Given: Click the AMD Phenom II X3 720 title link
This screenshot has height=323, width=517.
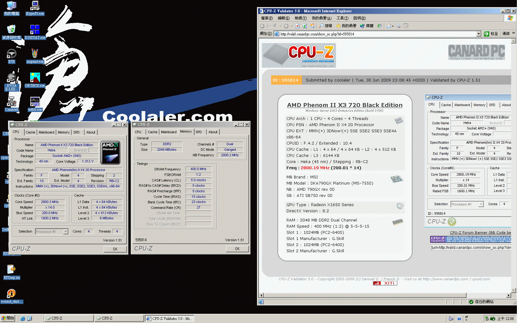Looking at the screenshot, I should click(345, 105).
